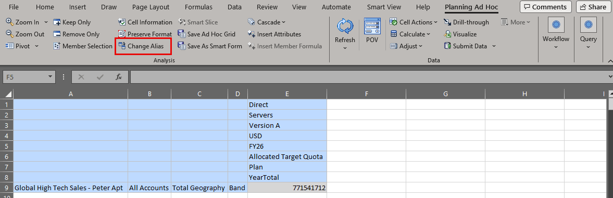Open the File tab
This screenshot has width=613, height=198.
click(14, 7)
